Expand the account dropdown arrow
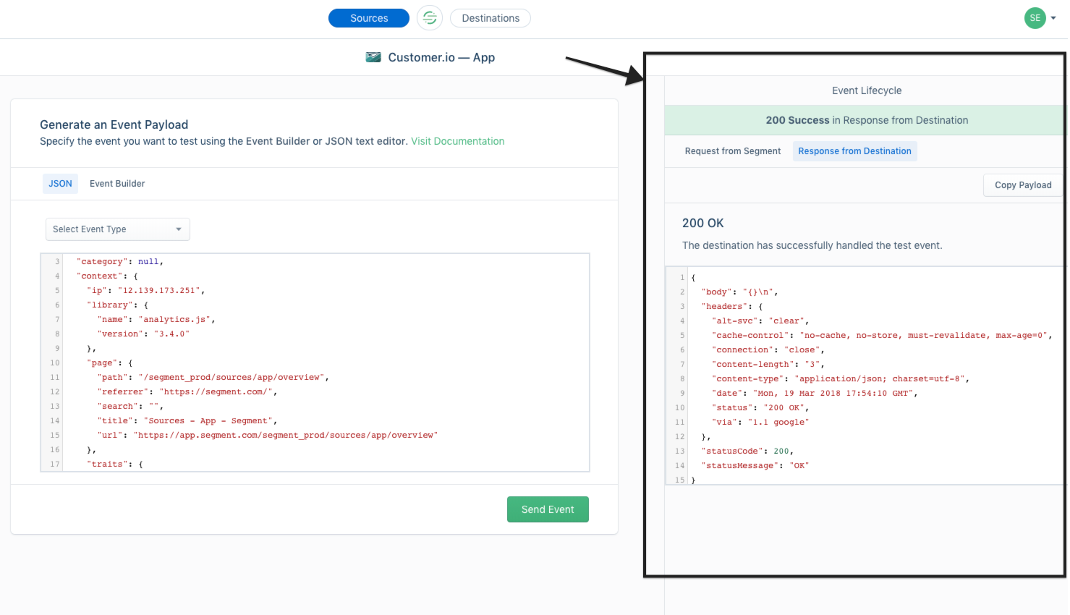 (x=1053, y=19)
